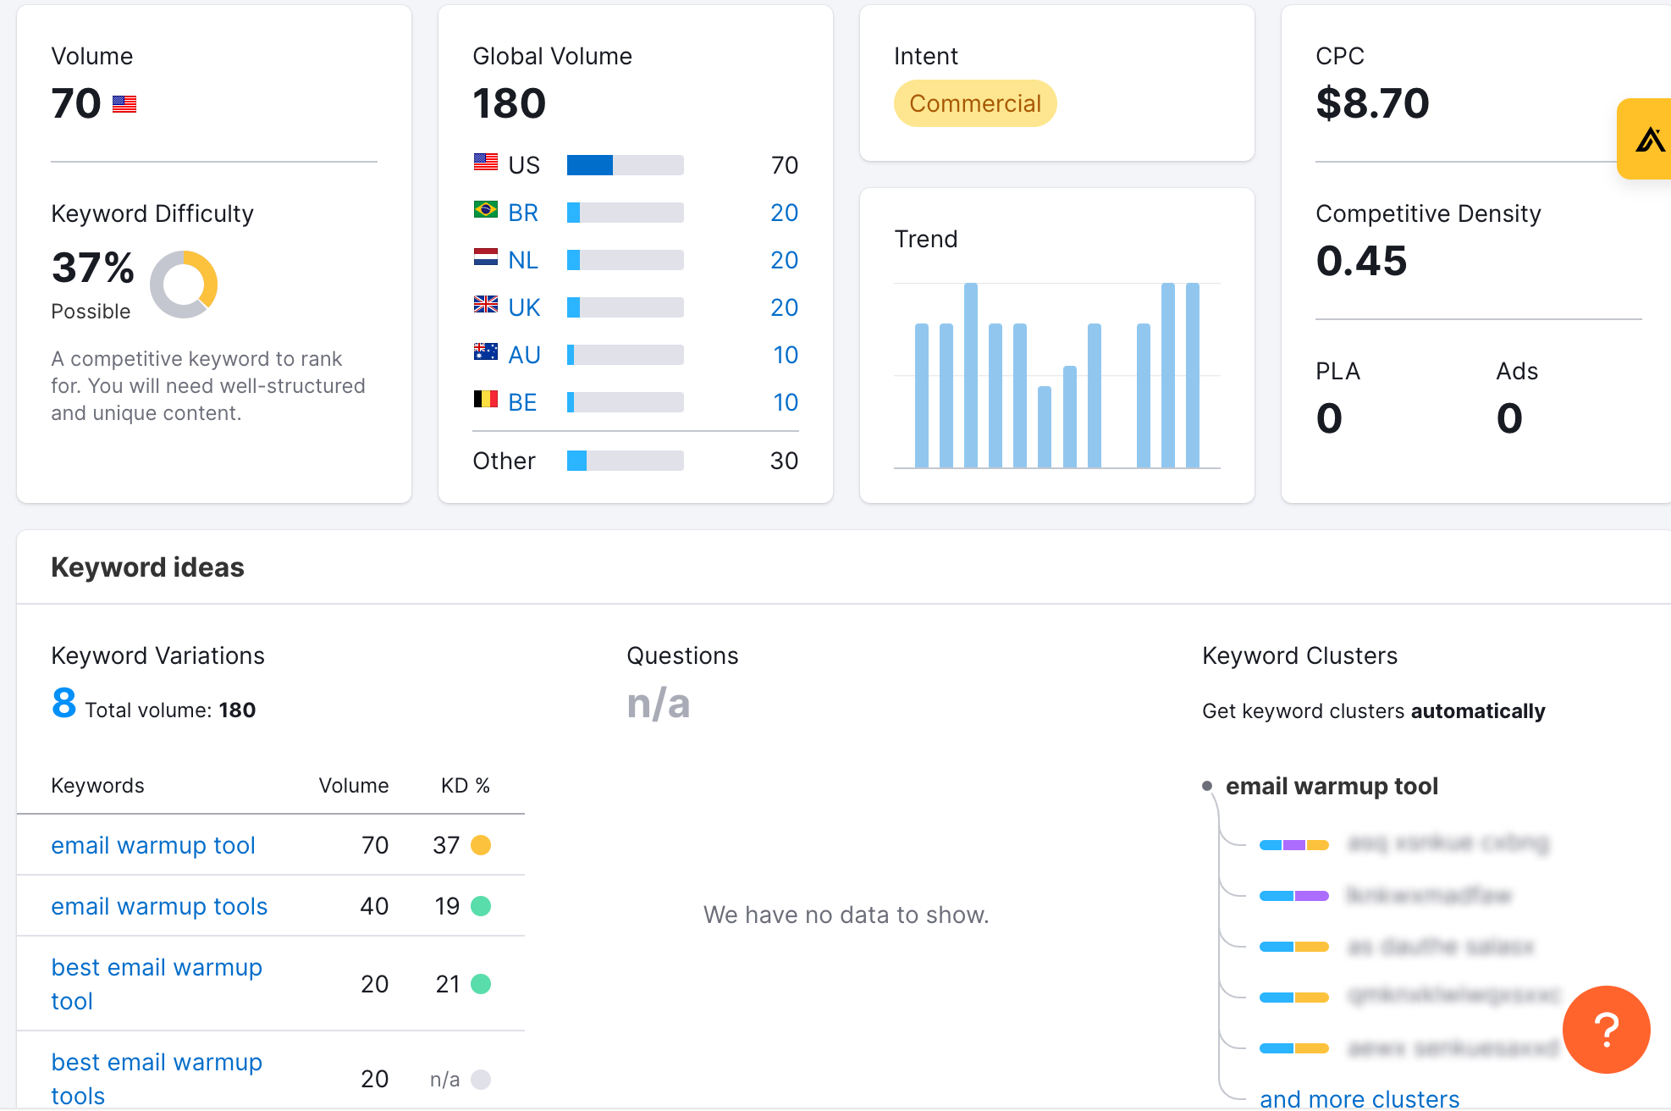This screenshot has width=1671, height=1111.
Task: Click the 'and more clusters' link
Action: [1359, 1098]
